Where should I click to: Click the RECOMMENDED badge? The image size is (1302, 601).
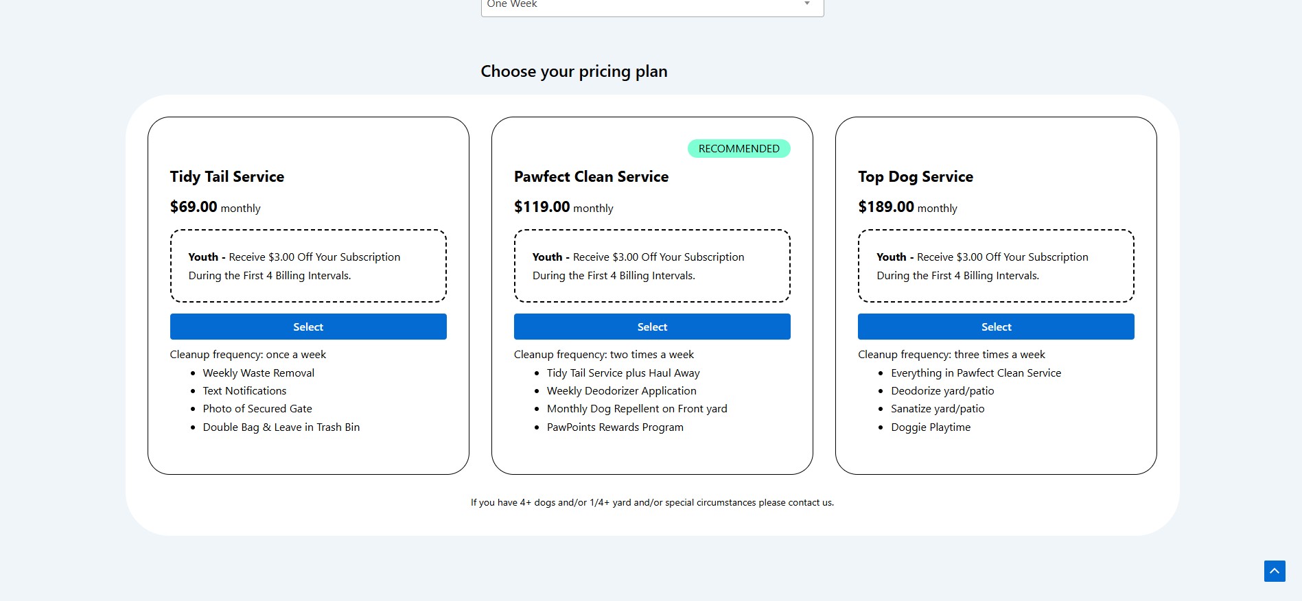pos(739,148)
